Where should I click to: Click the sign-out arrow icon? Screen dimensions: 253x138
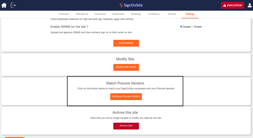[x=13, y=5]
